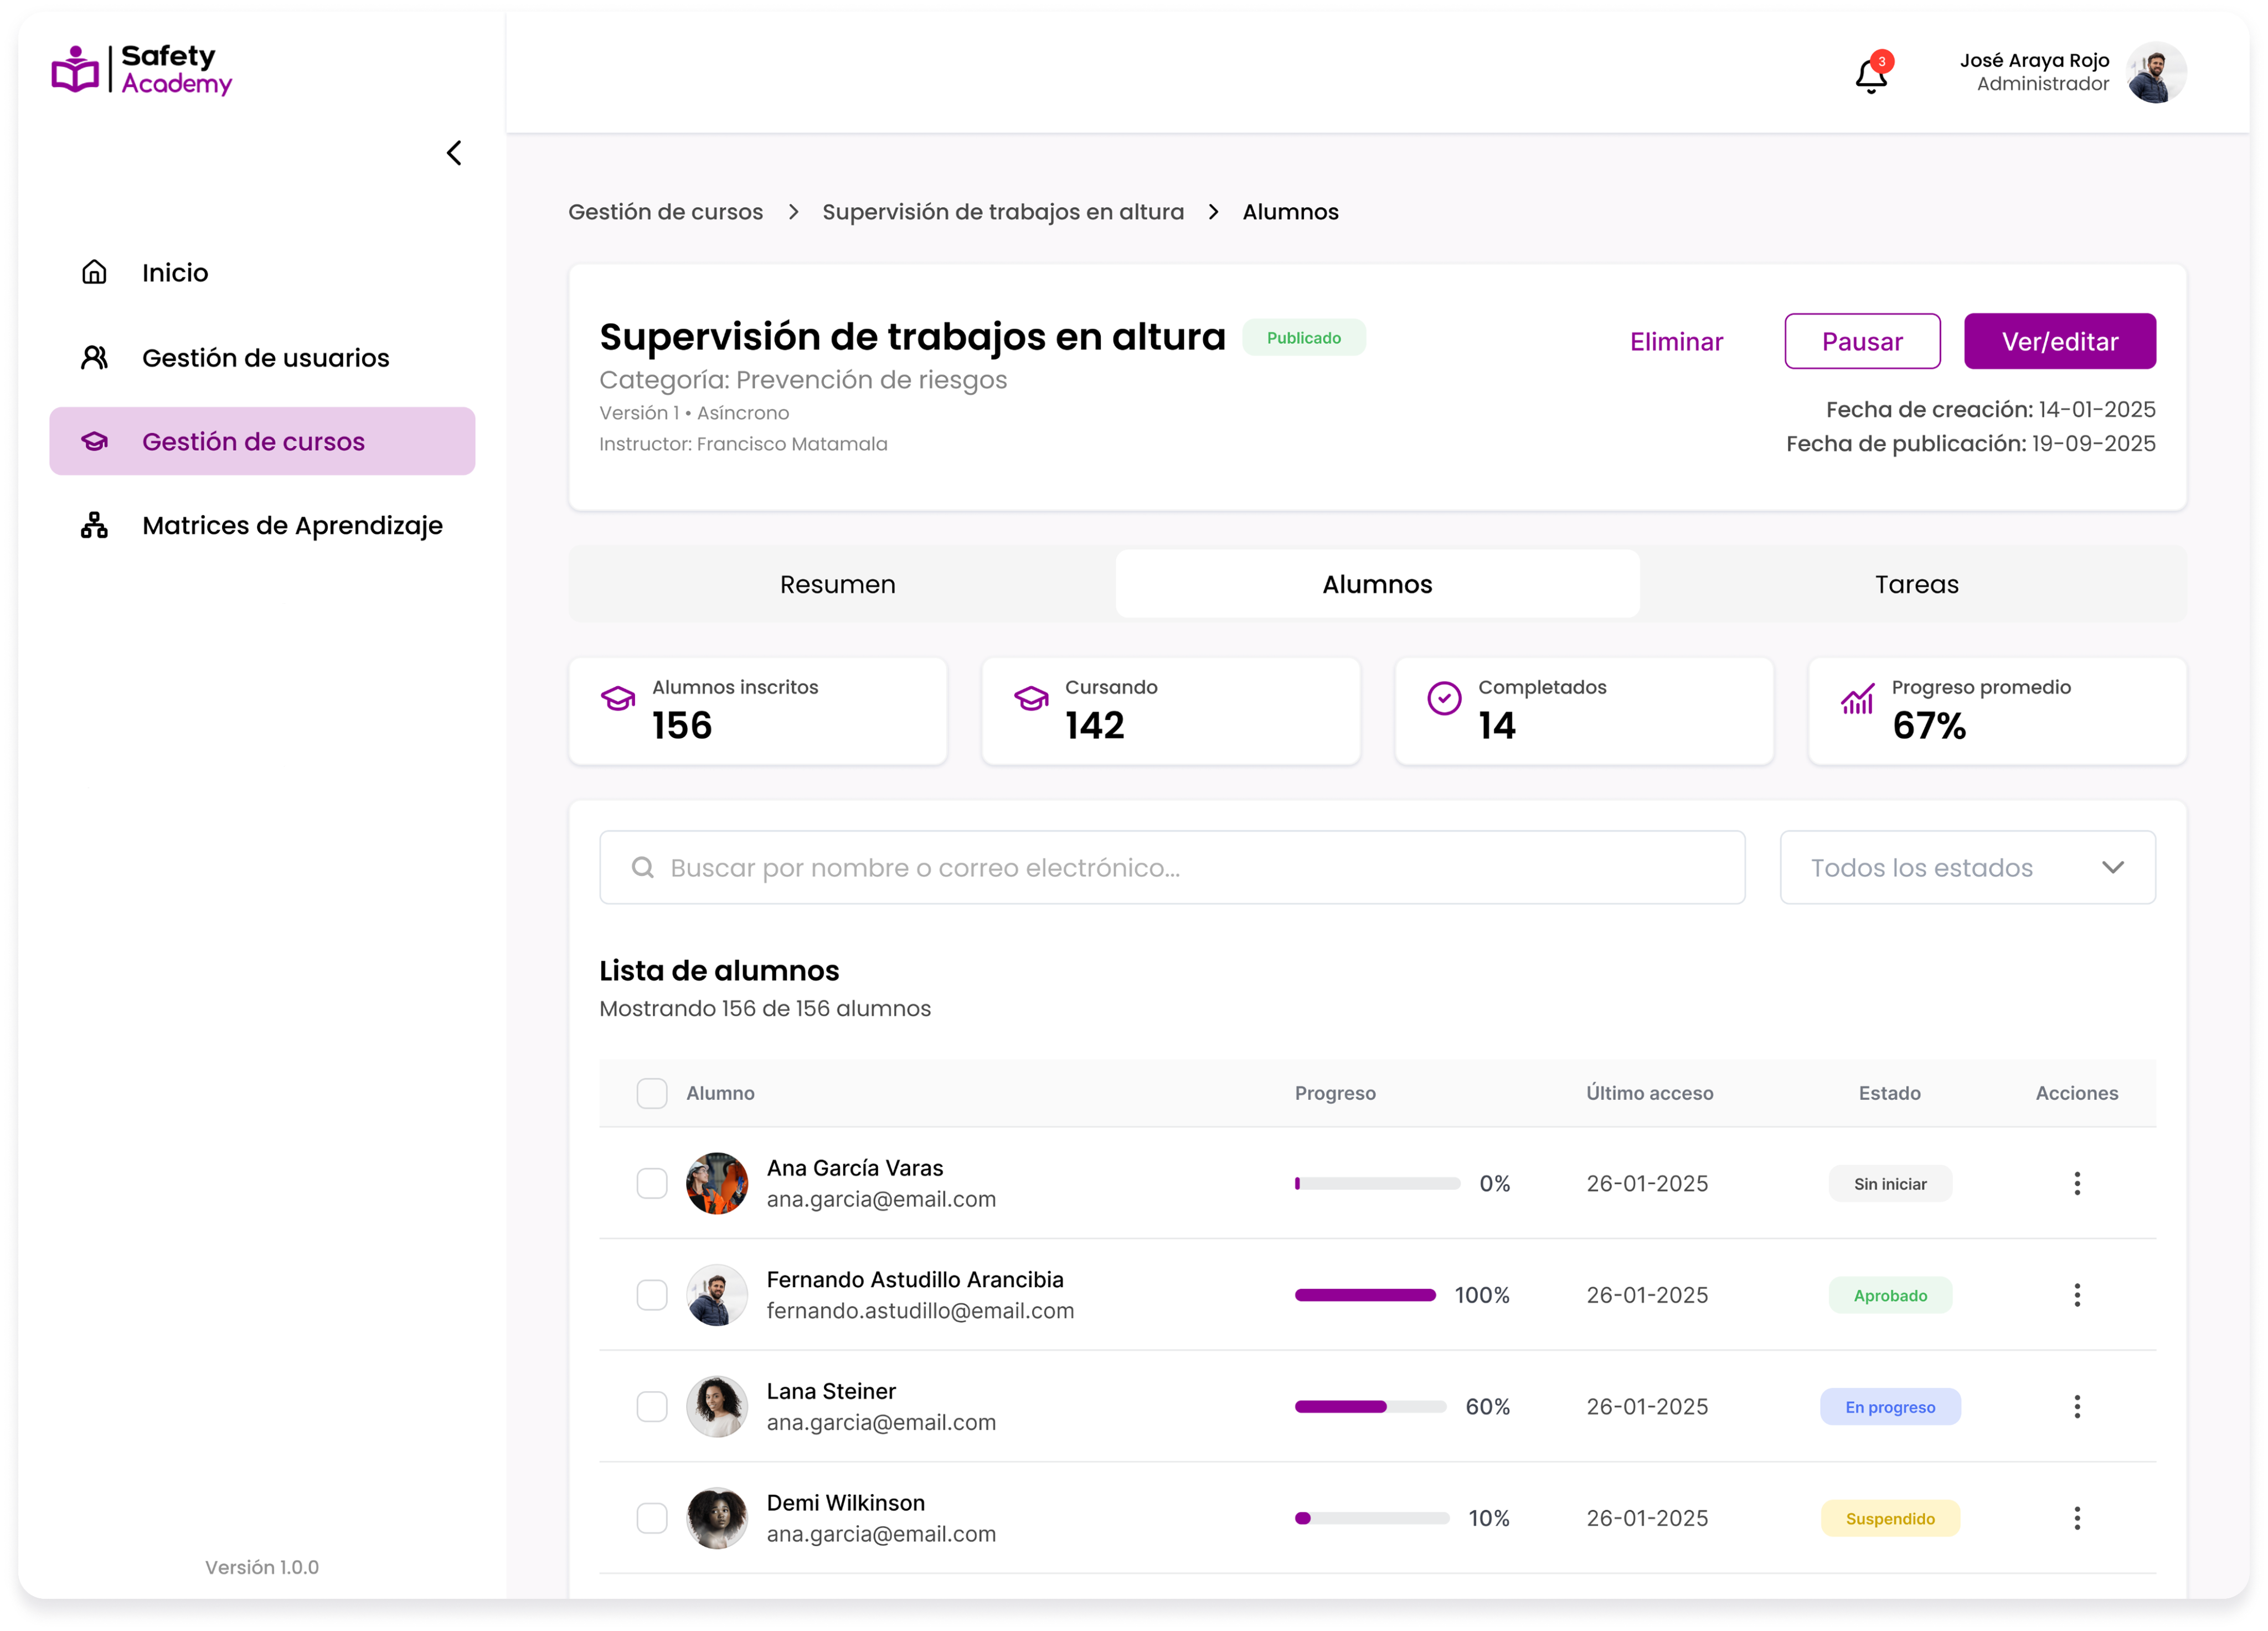Open three-dot menu for Lana Steiner
The width and height of the screenshot is (2268, 1631).
point(2076,1406)
